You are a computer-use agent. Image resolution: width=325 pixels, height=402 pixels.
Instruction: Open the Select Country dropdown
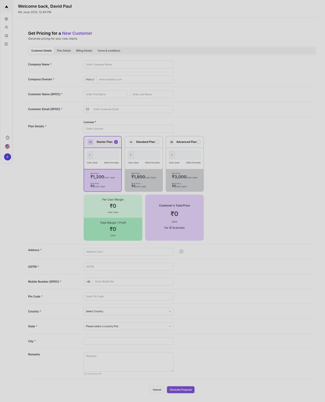pos(129,311)
